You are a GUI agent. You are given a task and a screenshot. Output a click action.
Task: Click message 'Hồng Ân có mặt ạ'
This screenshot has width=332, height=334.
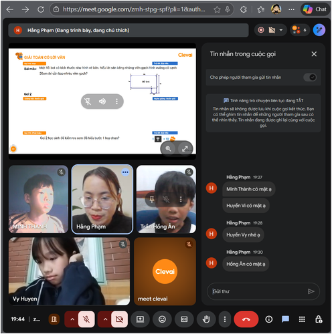[246, 264]
